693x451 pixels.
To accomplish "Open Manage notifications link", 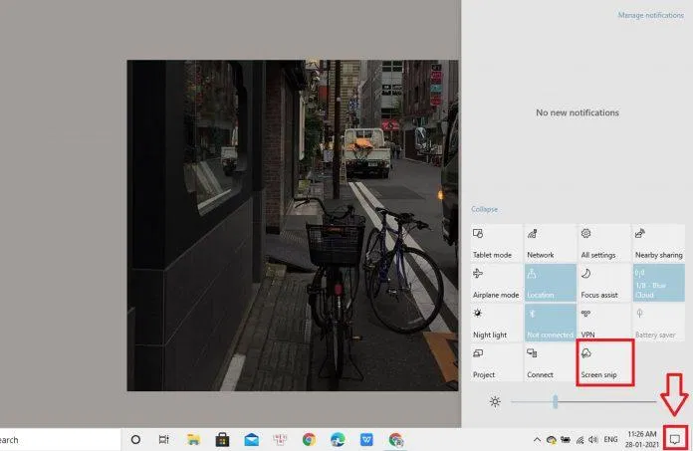I will [x=651, y=15].
